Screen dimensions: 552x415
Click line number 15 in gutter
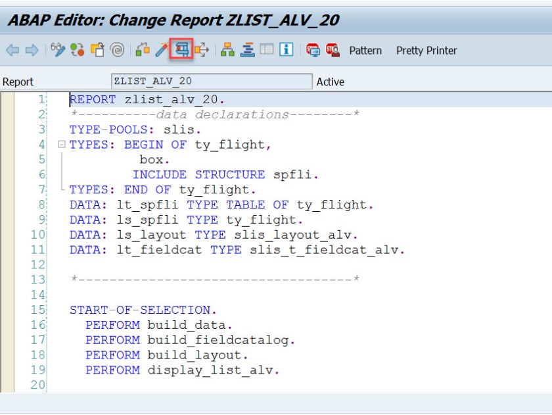[38, 310]
